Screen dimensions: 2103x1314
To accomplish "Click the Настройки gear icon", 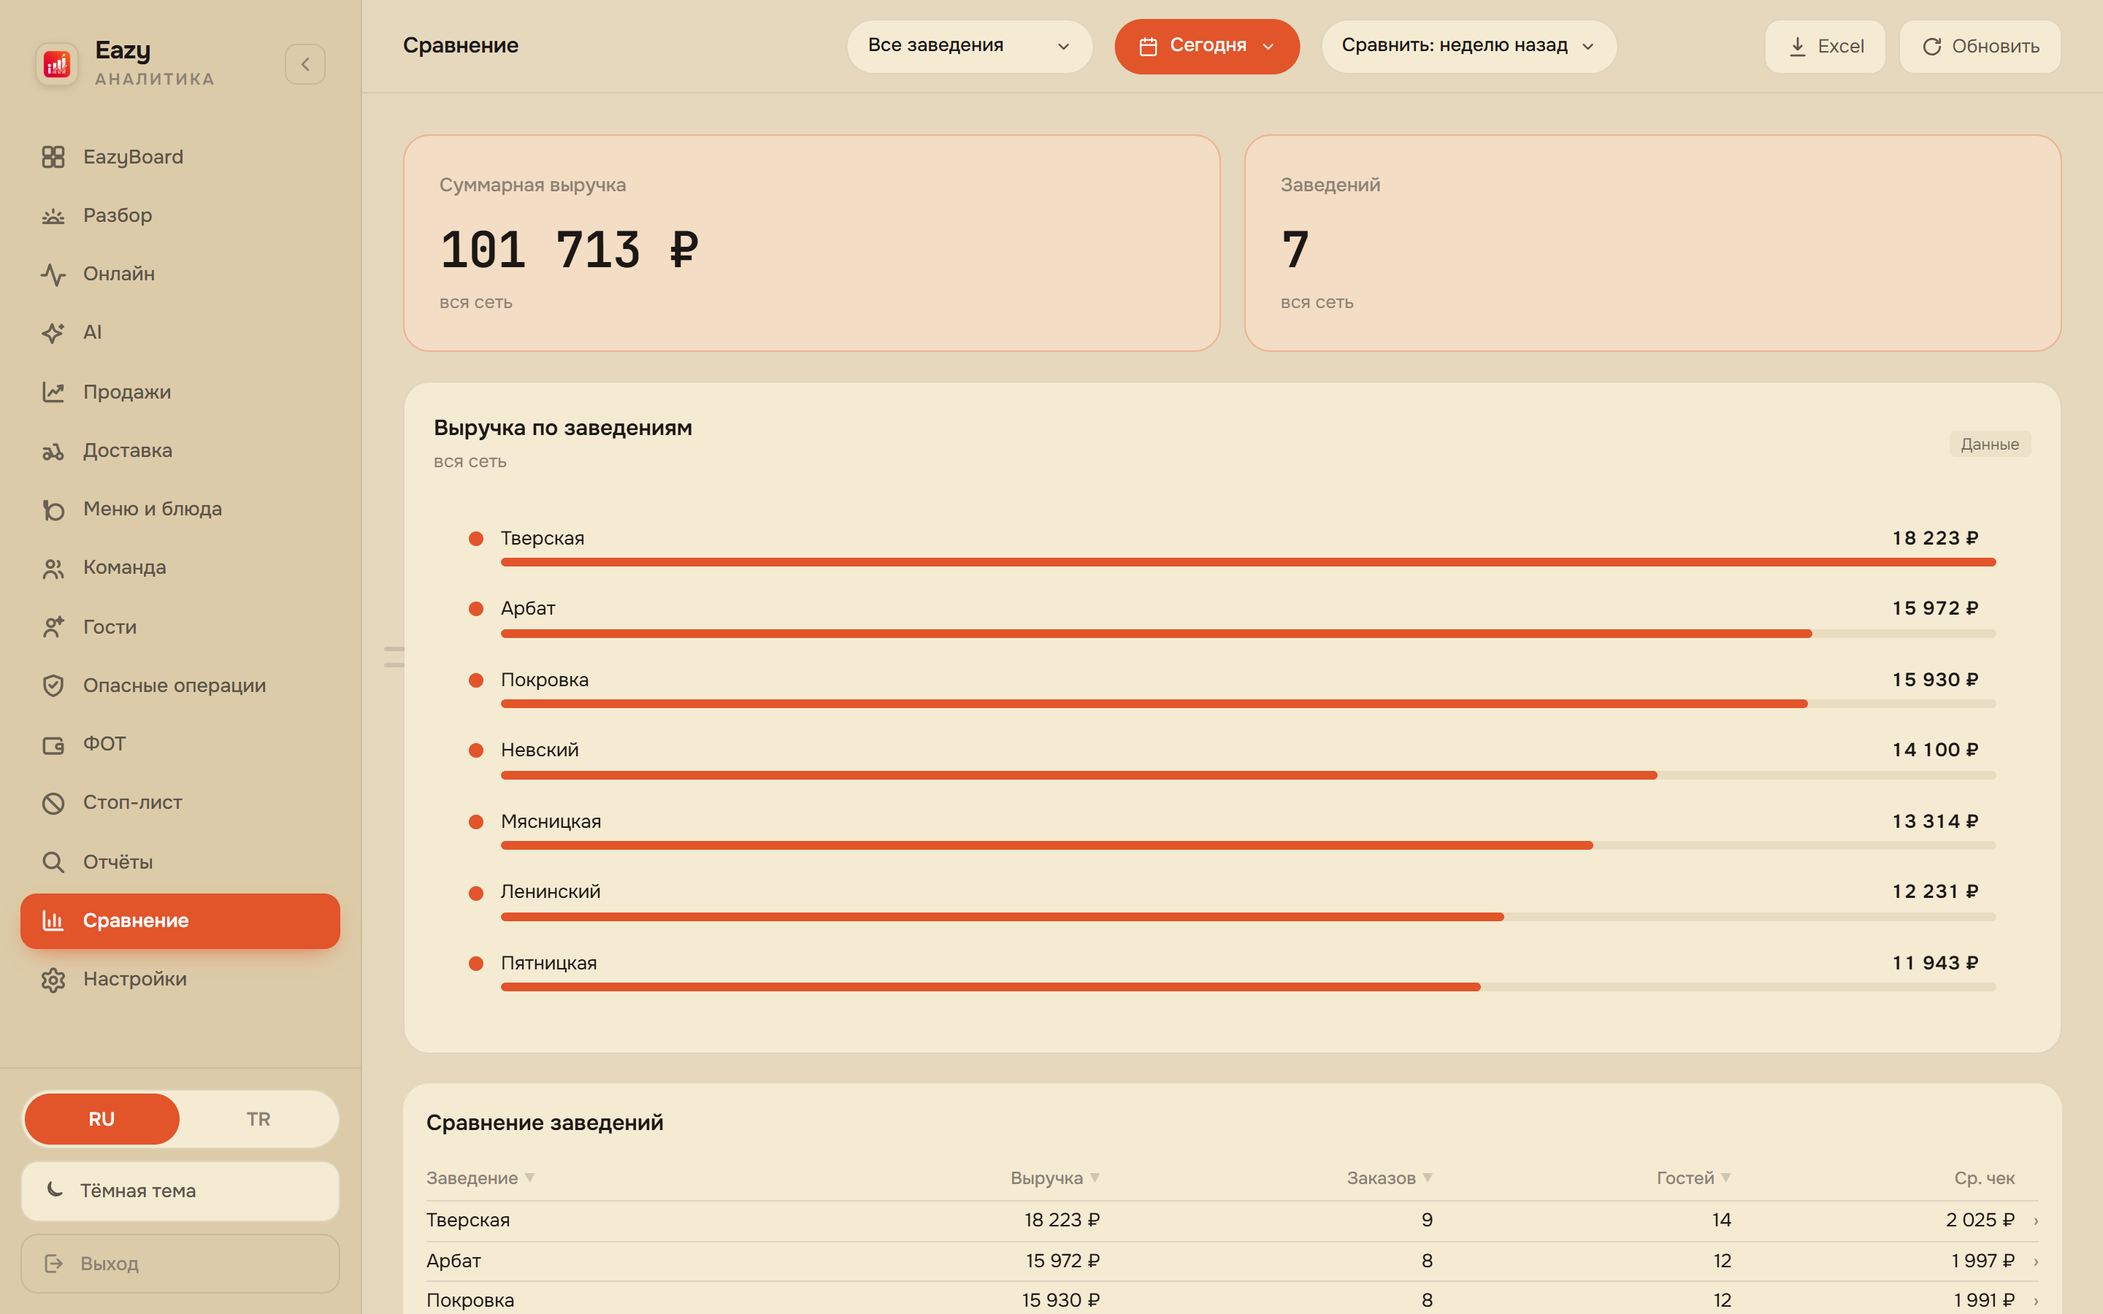I will coord(53,980).
